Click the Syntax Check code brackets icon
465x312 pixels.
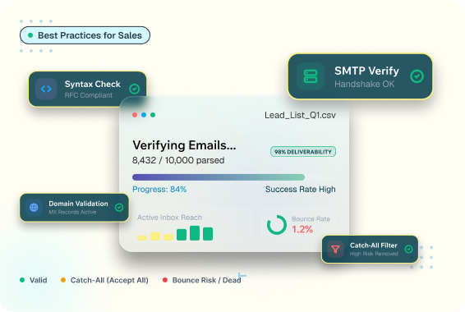pyautogui.click(x=46, y=89)
